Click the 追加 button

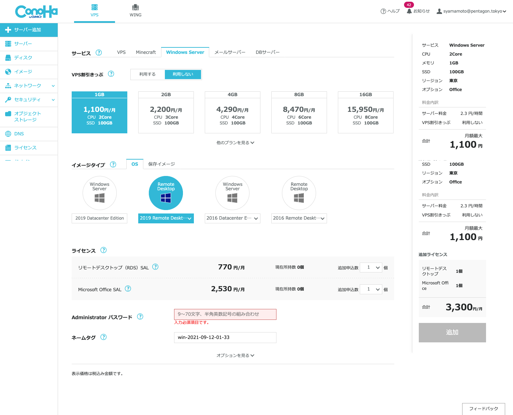(x=452, y=332)
